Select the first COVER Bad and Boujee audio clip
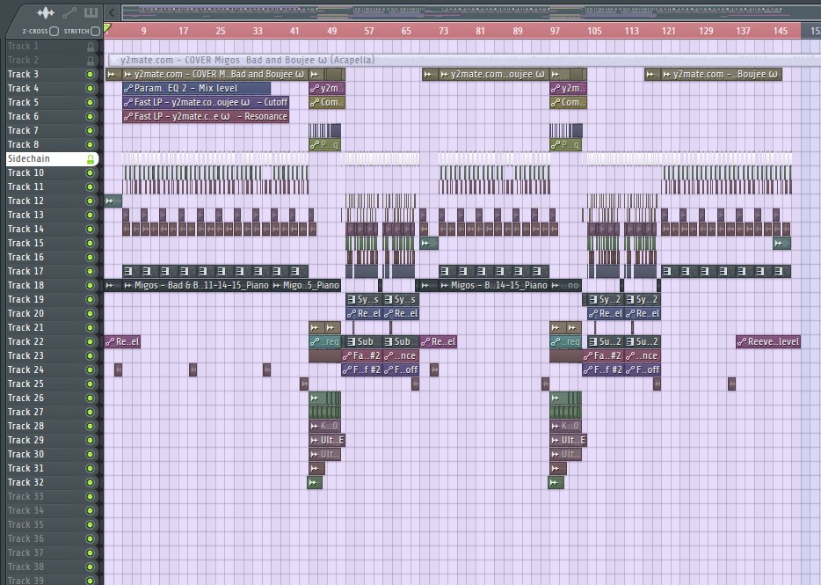 pos(215,75)
